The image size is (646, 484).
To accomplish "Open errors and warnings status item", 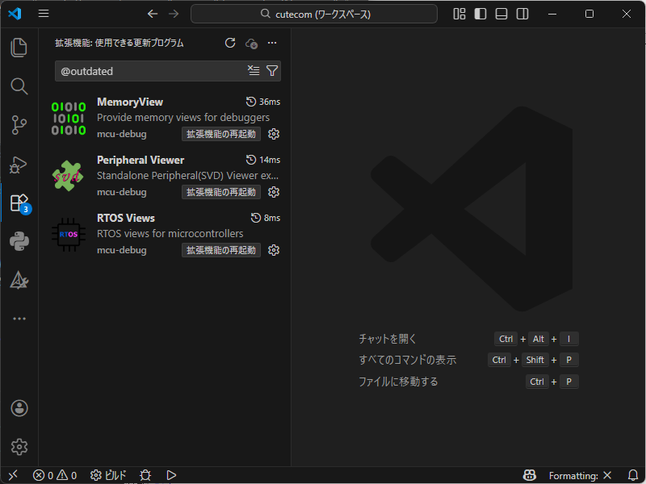I will click(55, 475).
